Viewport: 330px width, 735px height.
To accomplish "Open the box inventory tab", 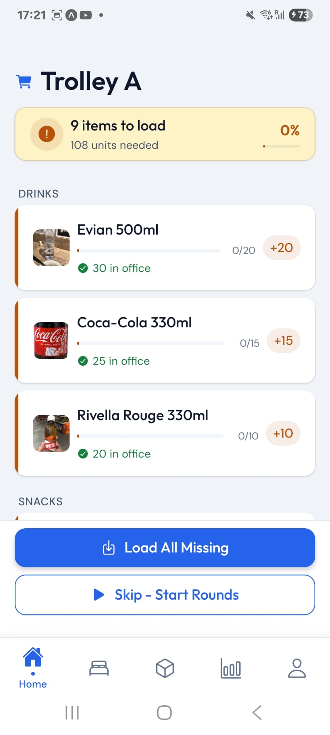I will (165, 668).
